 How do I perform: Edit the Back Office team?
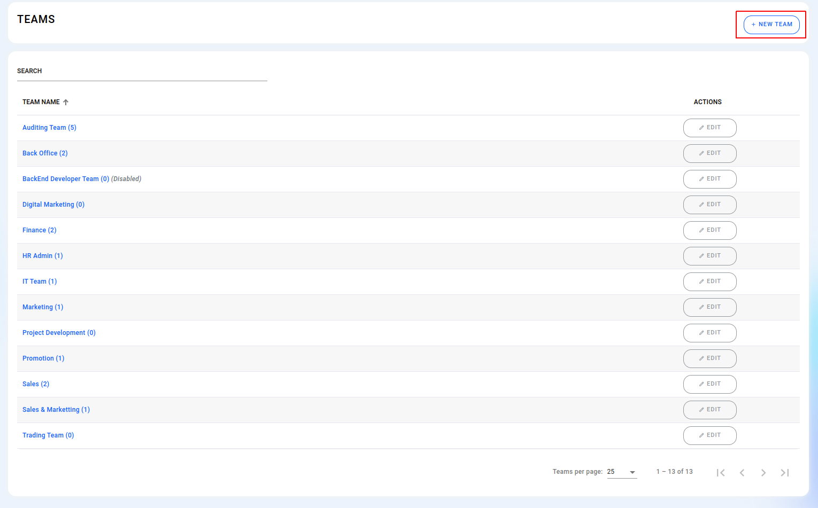click(709, 153)
